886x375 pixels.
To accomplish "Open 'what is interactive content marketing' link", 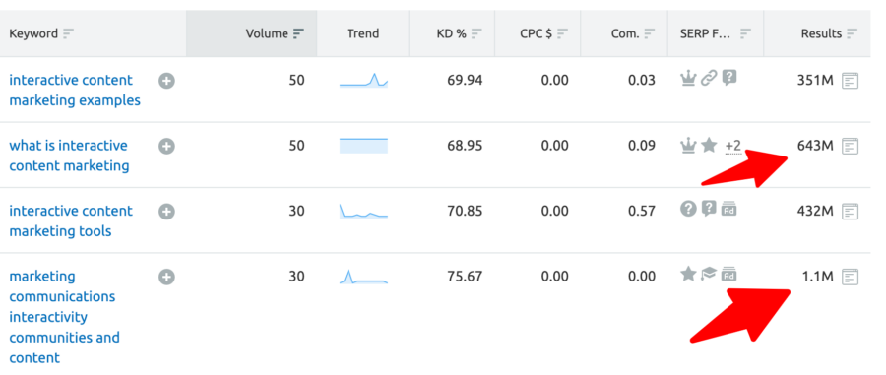I will pyautogui.click(x=69, y=156).
